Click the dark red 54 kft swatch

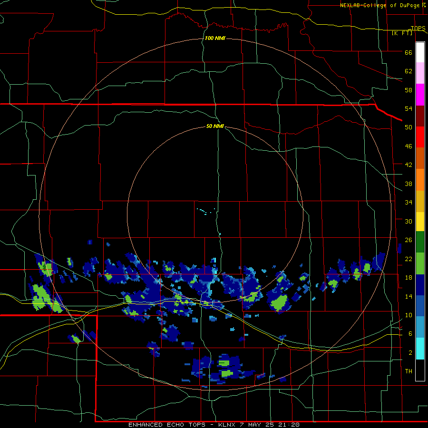420,116
